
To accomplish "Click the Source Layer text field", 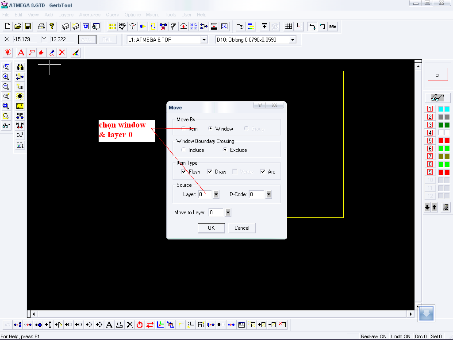I will point(205,194).
